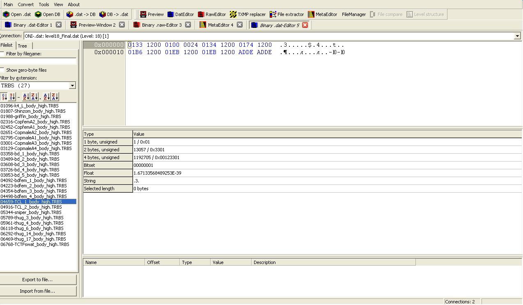Select 05344-sniper_body_high.TRBS in file list

click(x=31, y=212)
